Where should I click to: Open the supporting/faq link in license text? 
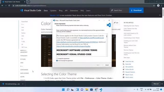(x=73, y=46)
